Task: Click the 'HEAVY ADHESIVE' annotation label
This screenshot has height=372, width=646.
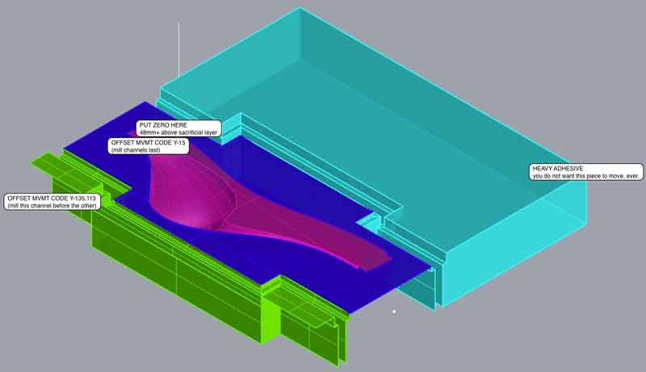Action: (586, 172)
